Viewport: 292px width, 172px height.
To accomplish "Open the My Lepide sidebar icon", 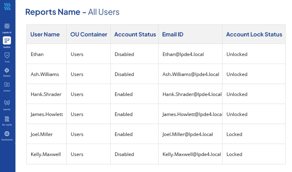I will point(7,119).
